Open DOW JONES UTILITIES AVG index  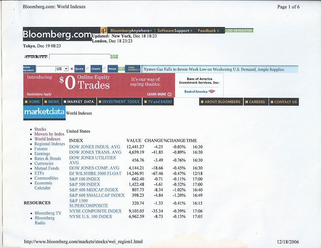pos(92,160)
